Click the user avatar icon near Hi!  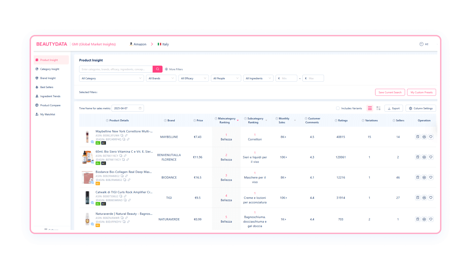coord(422,44)
